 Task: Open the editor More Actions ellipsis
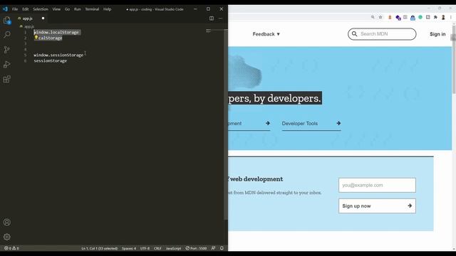click(220, 18)
